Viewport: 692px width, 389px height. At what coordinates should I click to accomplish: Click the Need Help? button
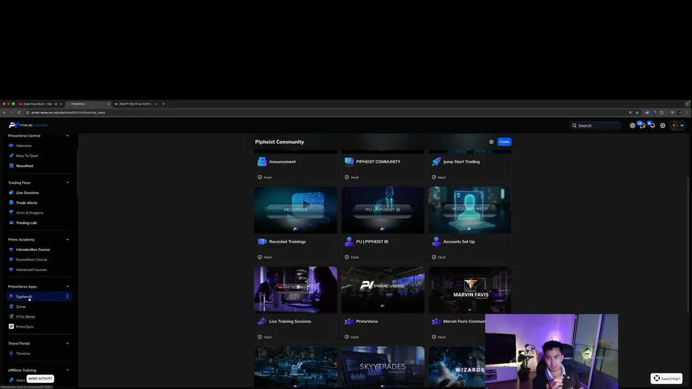pyautogui.click(x=667, y=379)
